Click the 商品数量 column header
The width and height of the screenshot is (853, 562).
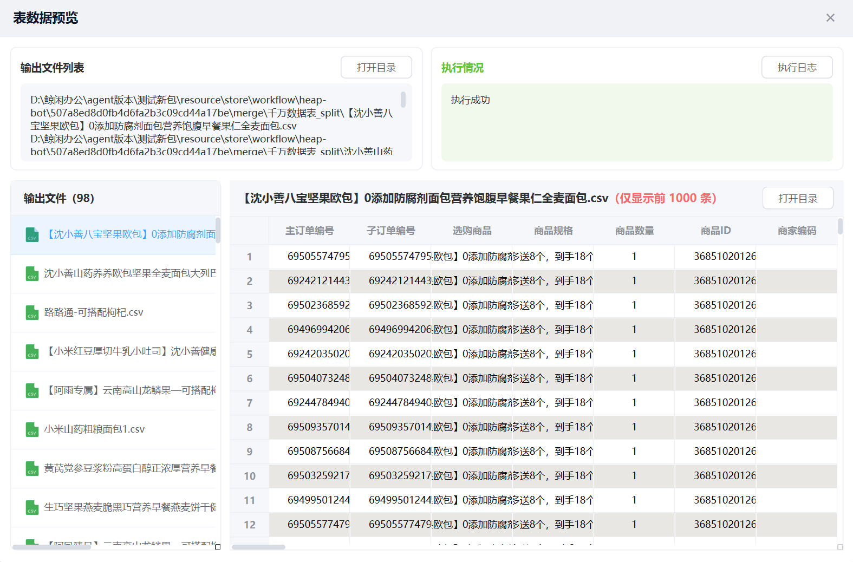(x=634, y=231)
